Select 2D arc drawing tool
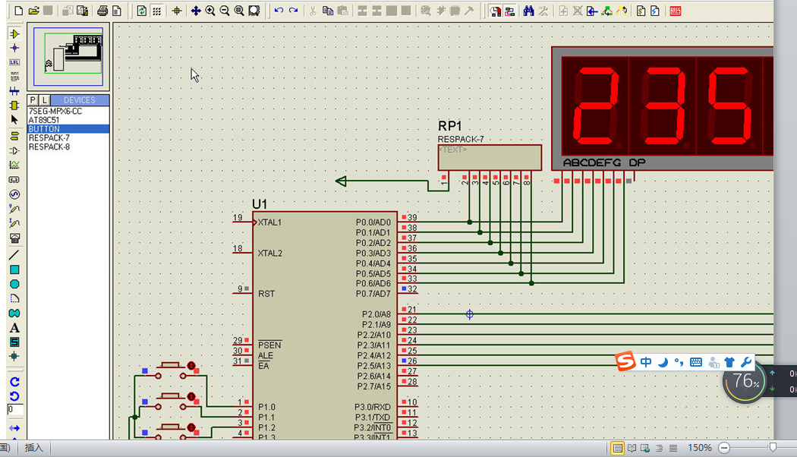797x457 pixels. click(14, 298)
